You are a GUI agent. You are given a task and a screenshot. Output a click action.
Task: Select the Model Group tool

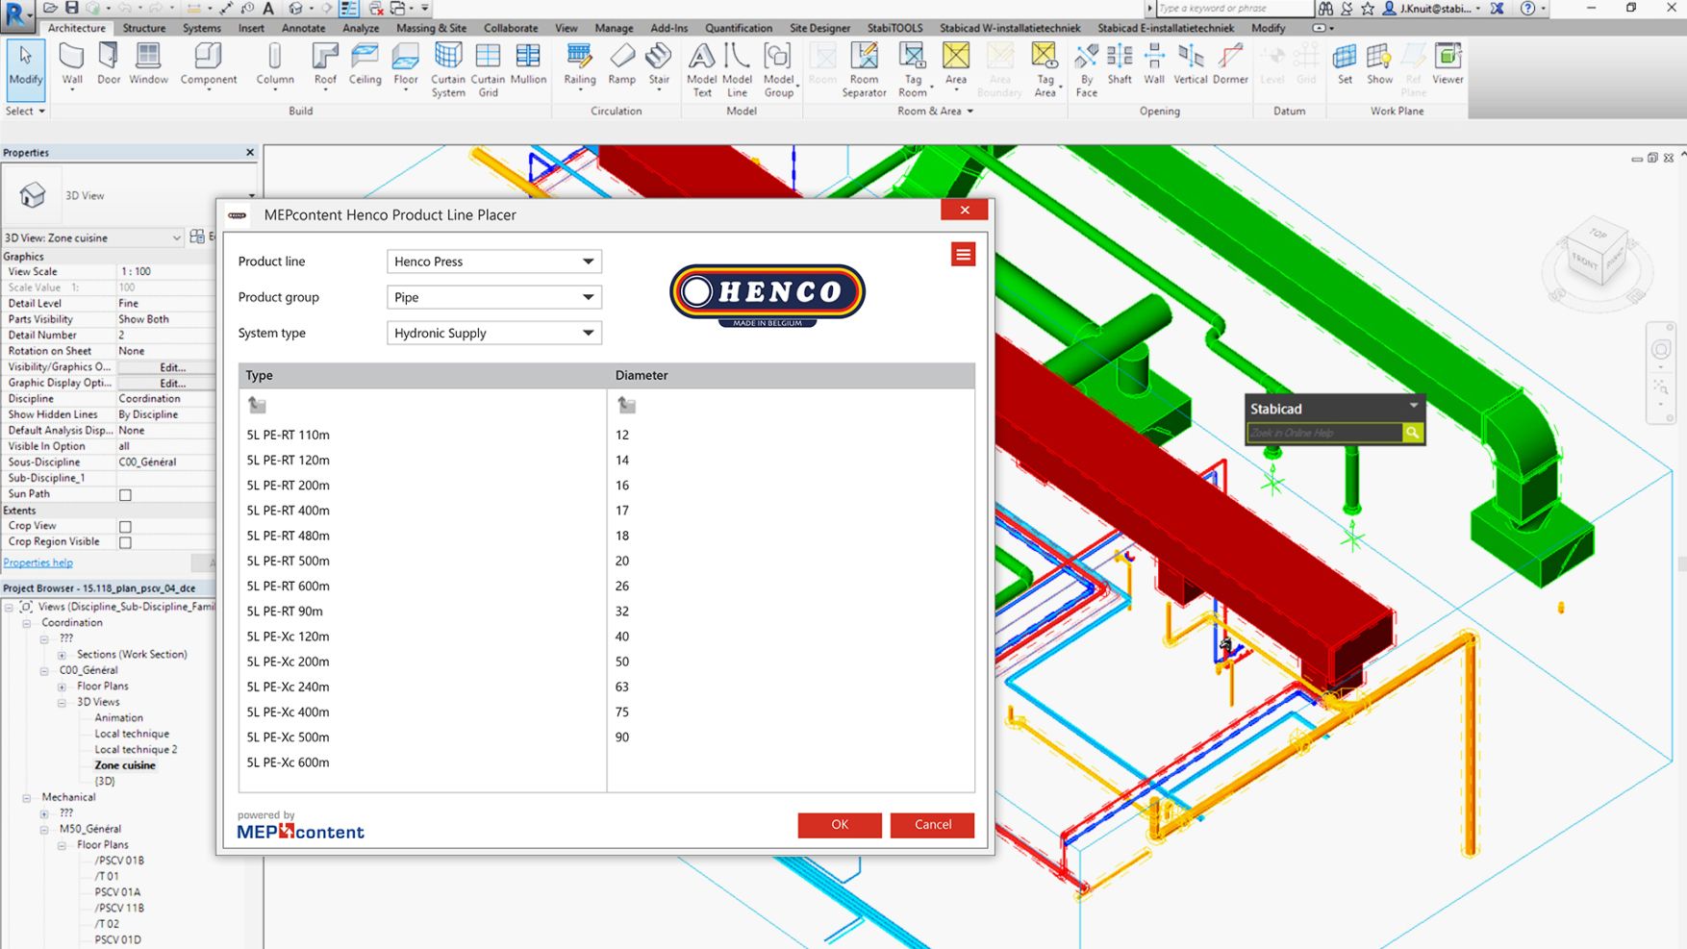(x=778, y=70)
